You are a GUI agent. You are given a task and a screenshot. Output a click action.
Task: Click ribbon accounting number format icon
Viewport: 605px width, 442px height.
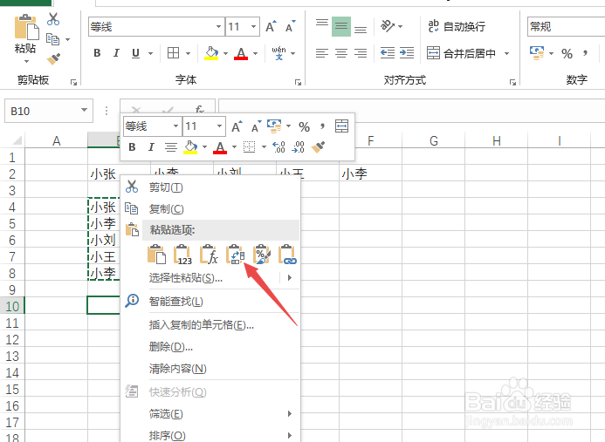coord(537,53)
